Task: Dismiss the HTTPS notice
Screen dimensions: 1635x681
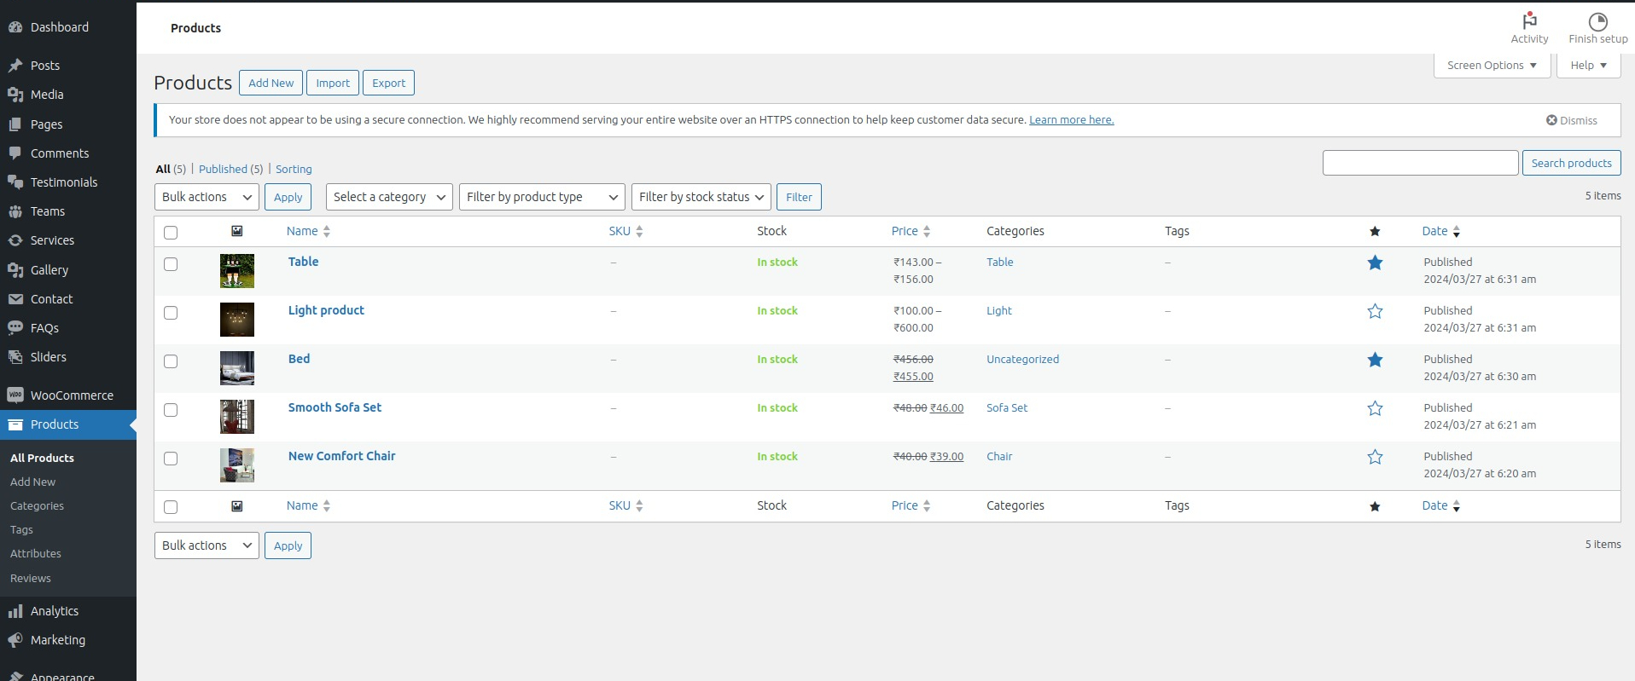Action: coord(1571,120)
